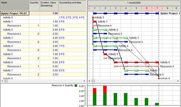
Task: Click day 1 in the timeline header
Action: [95, 8]
